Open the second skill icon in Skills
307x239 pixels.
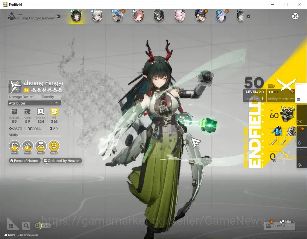pyautogui.click(x=28, y=146)
